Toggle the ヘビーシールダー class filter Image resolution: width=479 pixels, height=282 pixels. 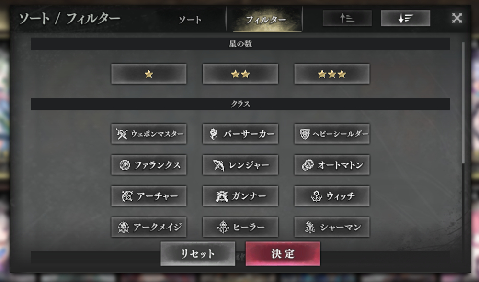332,134
